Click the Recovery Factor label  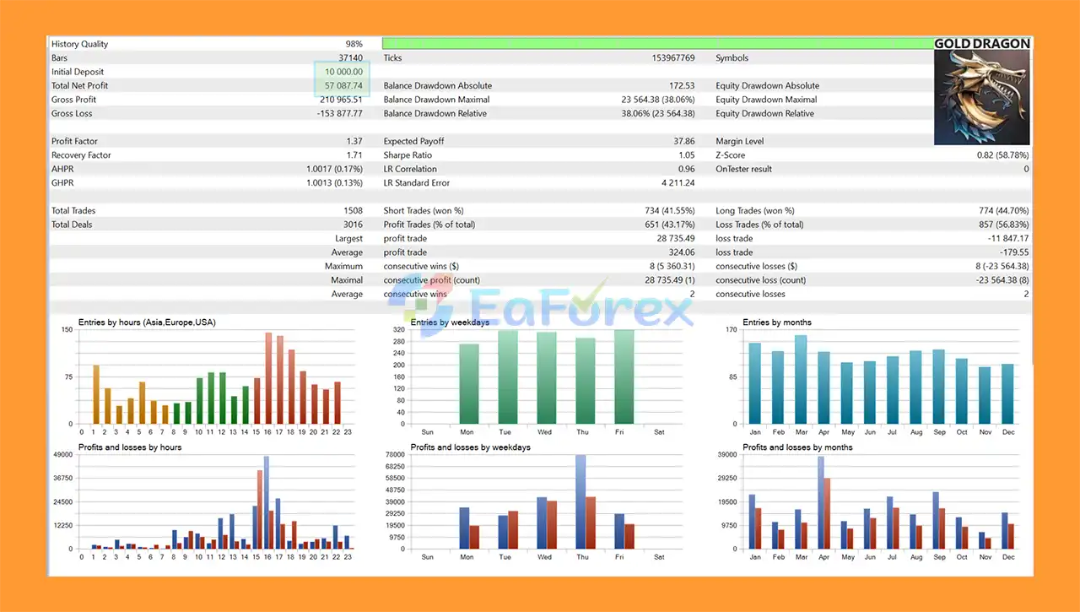[81, 155]
